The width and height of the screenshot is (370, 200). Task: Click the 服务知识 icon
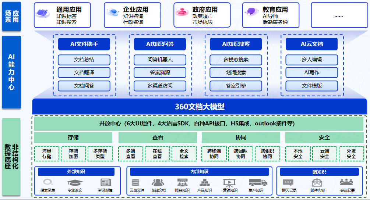(182, 183)
